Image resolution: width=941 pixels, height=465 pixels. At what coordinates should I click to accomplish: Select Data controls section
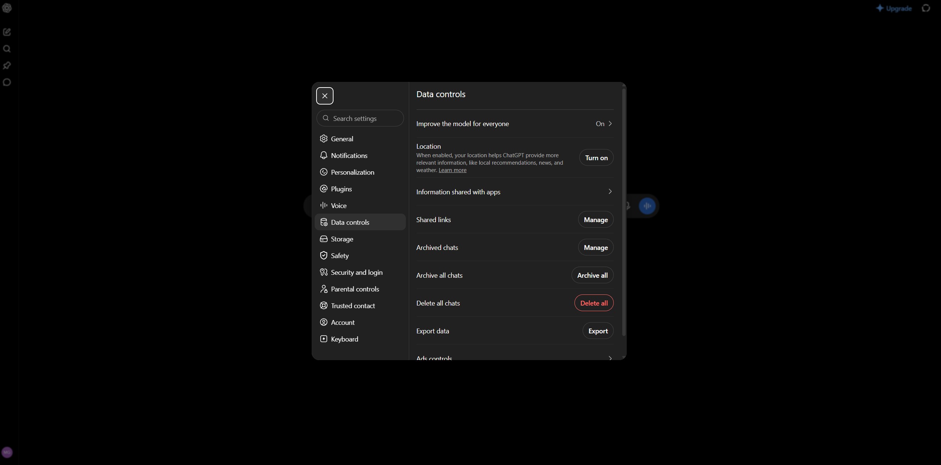click(360, 222)
